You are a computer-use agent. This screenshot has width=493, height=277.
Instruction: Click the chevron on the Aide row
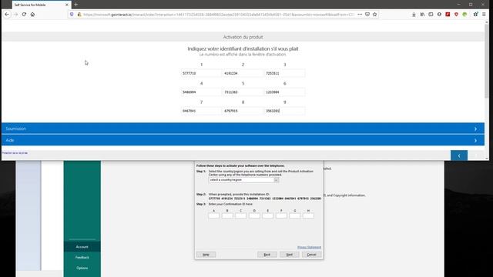(x=475, y=140)
